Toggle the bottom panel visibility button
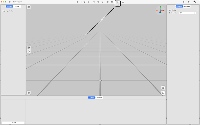200x125 pixels. click(x=163, y=93)
